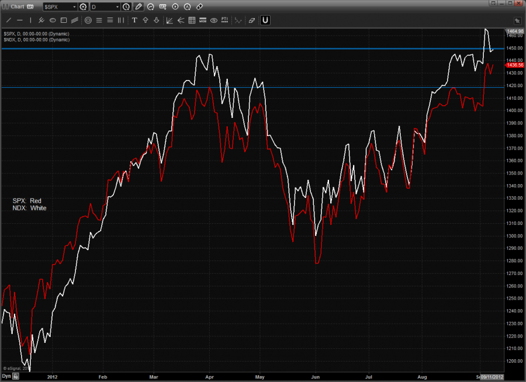Click the PTI tool icon
This screenshot has height=382, width=526.
pos(225,20)
